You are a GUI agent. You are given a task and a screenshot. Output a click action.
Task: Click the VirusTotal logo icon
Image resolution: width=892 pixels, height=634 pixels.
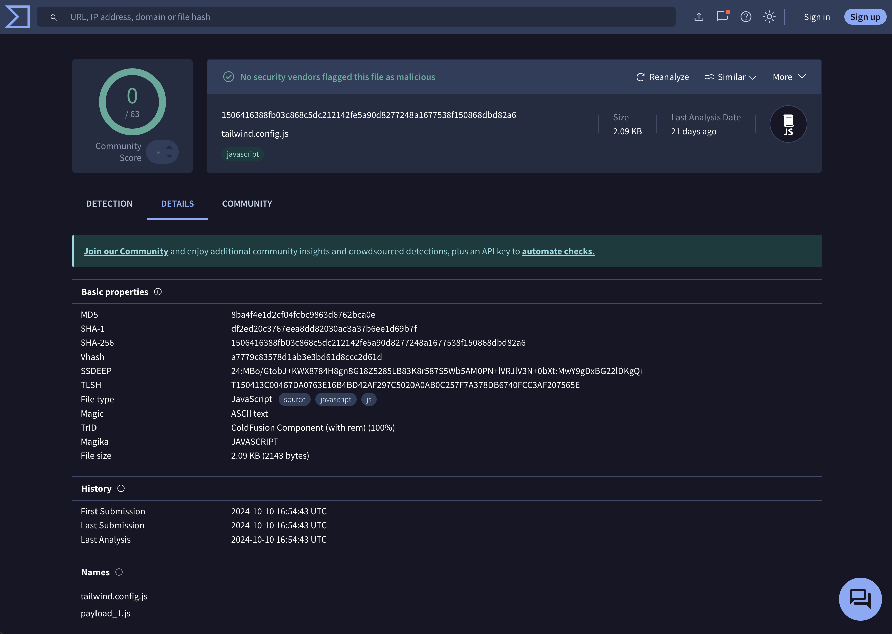coord(17,17)
